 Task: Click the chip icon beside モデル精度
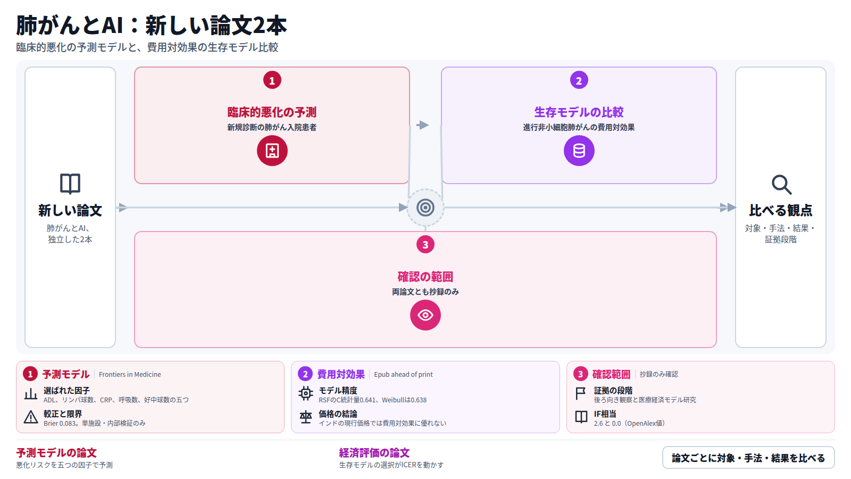coord(306,394)
